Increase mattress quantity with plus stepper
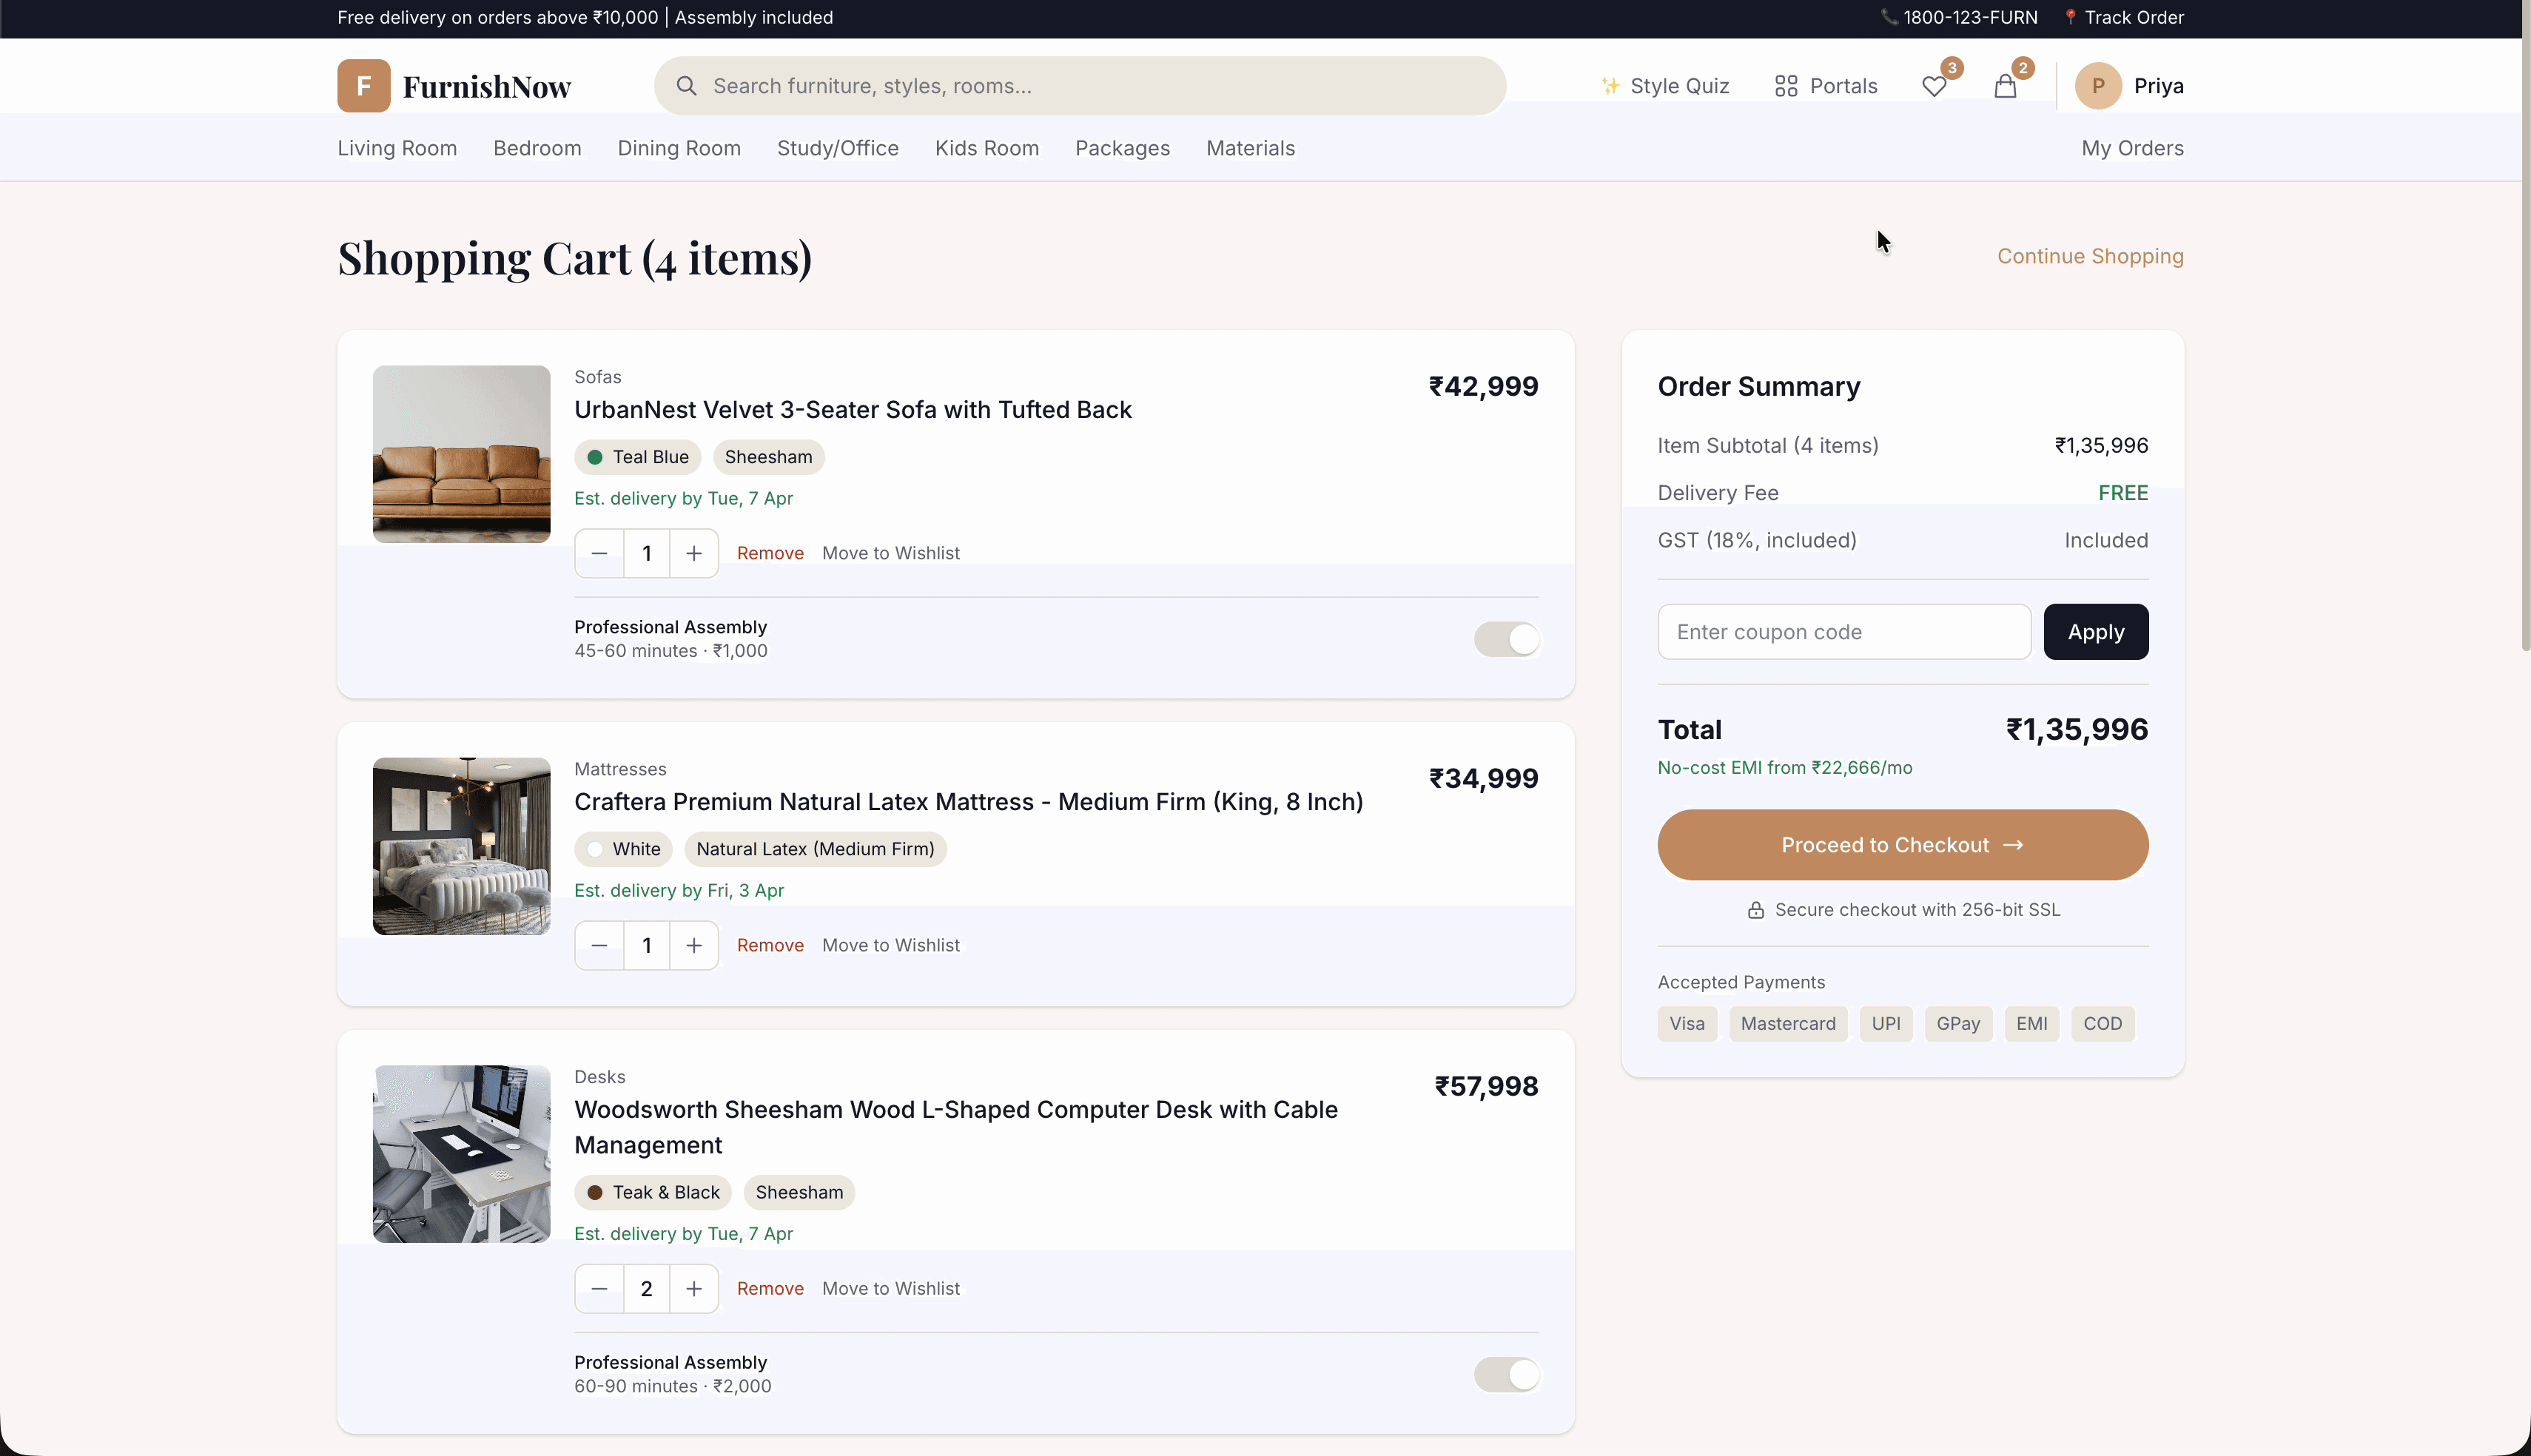The height and width of the screenshot is (1456, 2531). click(x=693, y=944)
